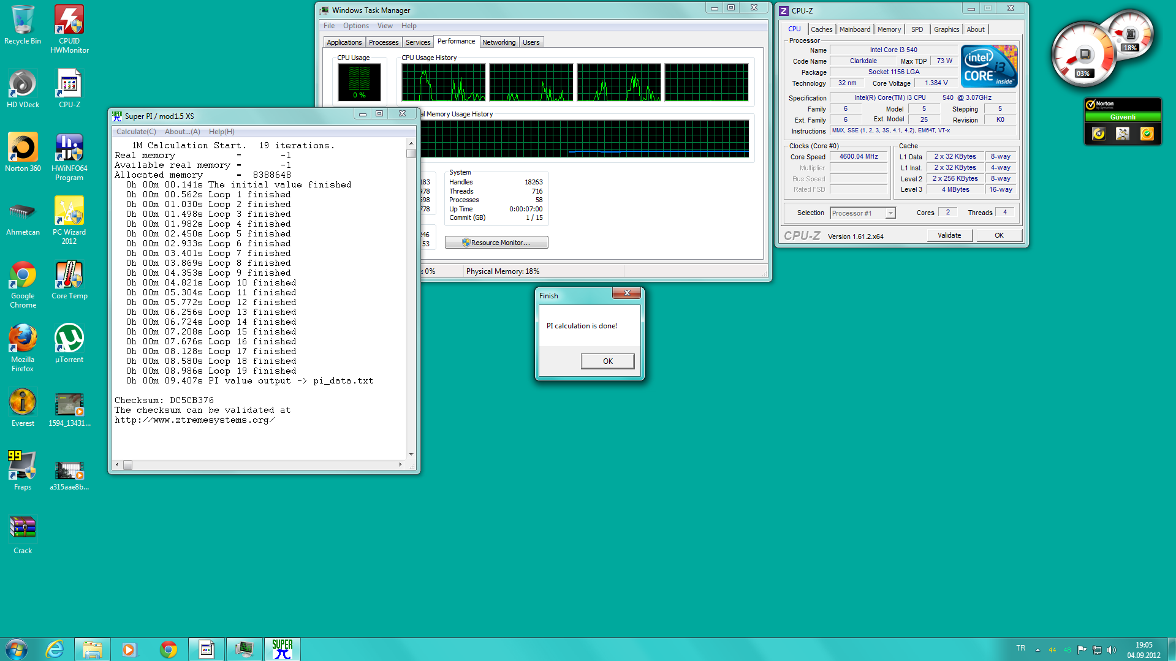Launch CPUID HWMonitor from the desktop
This screenshot has width=1176, height=661.
click(x=69, y=29)
